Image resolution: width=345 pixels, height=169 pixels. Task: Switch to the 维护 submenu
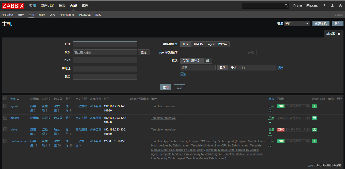pos(42,15)
